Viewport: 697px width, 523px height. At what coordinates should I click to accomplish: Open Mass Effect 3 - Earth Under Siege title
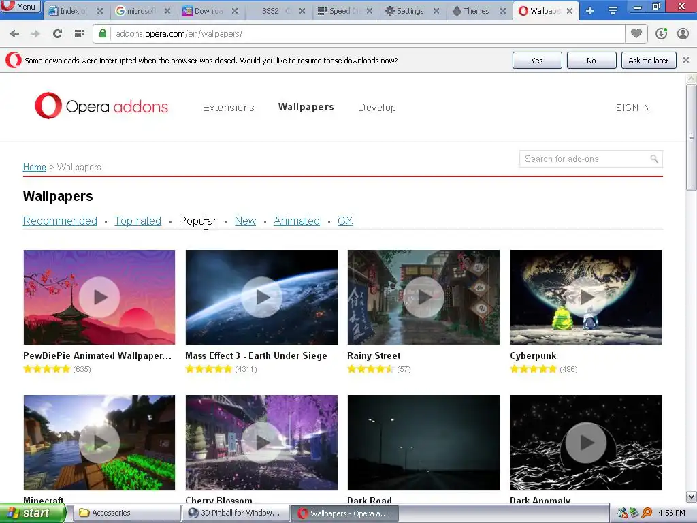256,355
